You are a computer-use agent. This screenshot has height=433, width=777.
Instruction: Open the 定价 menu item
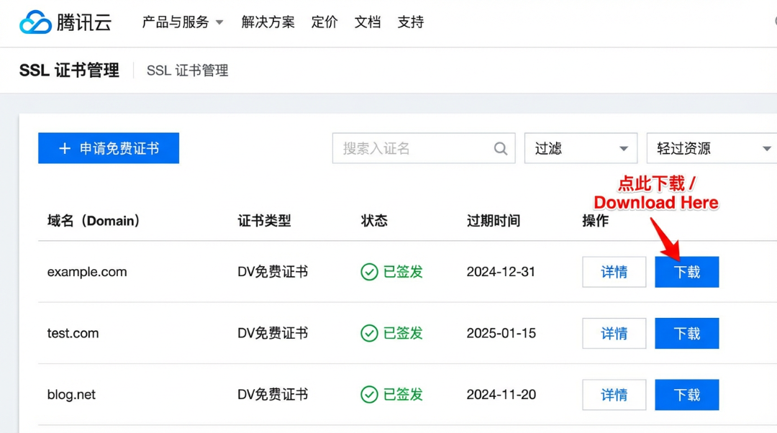324,22
